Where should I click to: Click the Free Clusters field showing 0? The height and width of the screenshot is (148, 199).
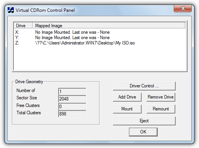72,107
